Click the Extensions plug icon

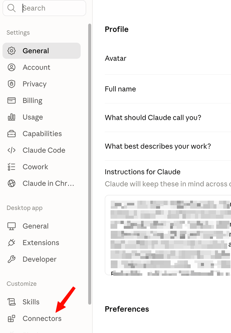pos(12,243)
